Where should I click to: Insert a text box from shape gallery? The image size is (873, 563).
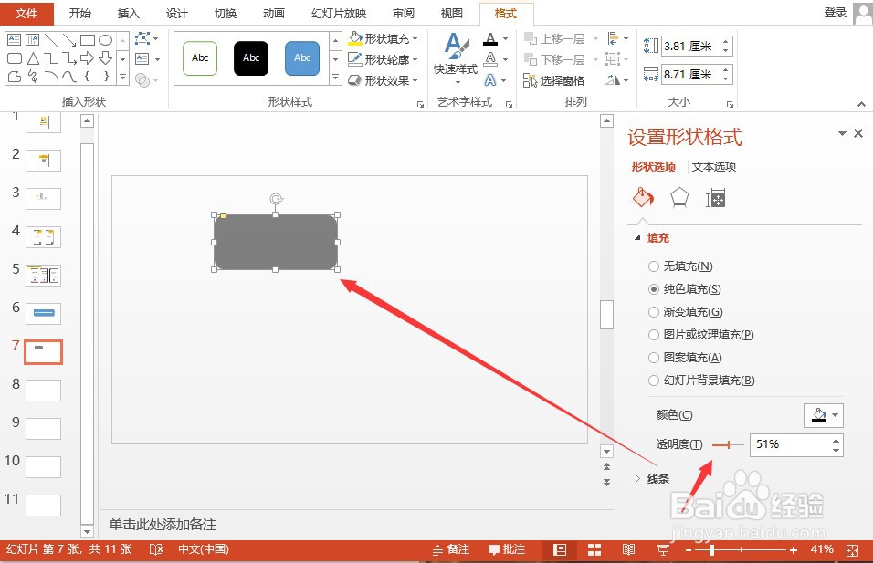pos(15,40)
